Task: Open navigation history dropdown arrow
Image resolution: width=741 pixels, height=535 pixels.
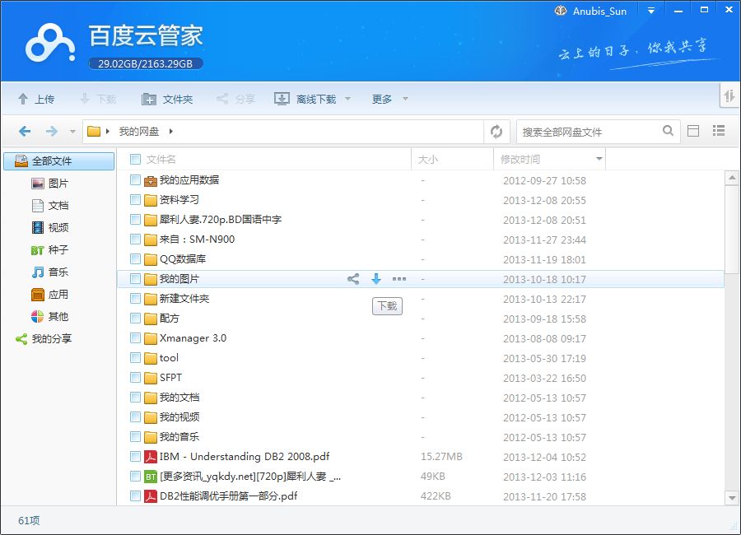Action: (72, 132)
